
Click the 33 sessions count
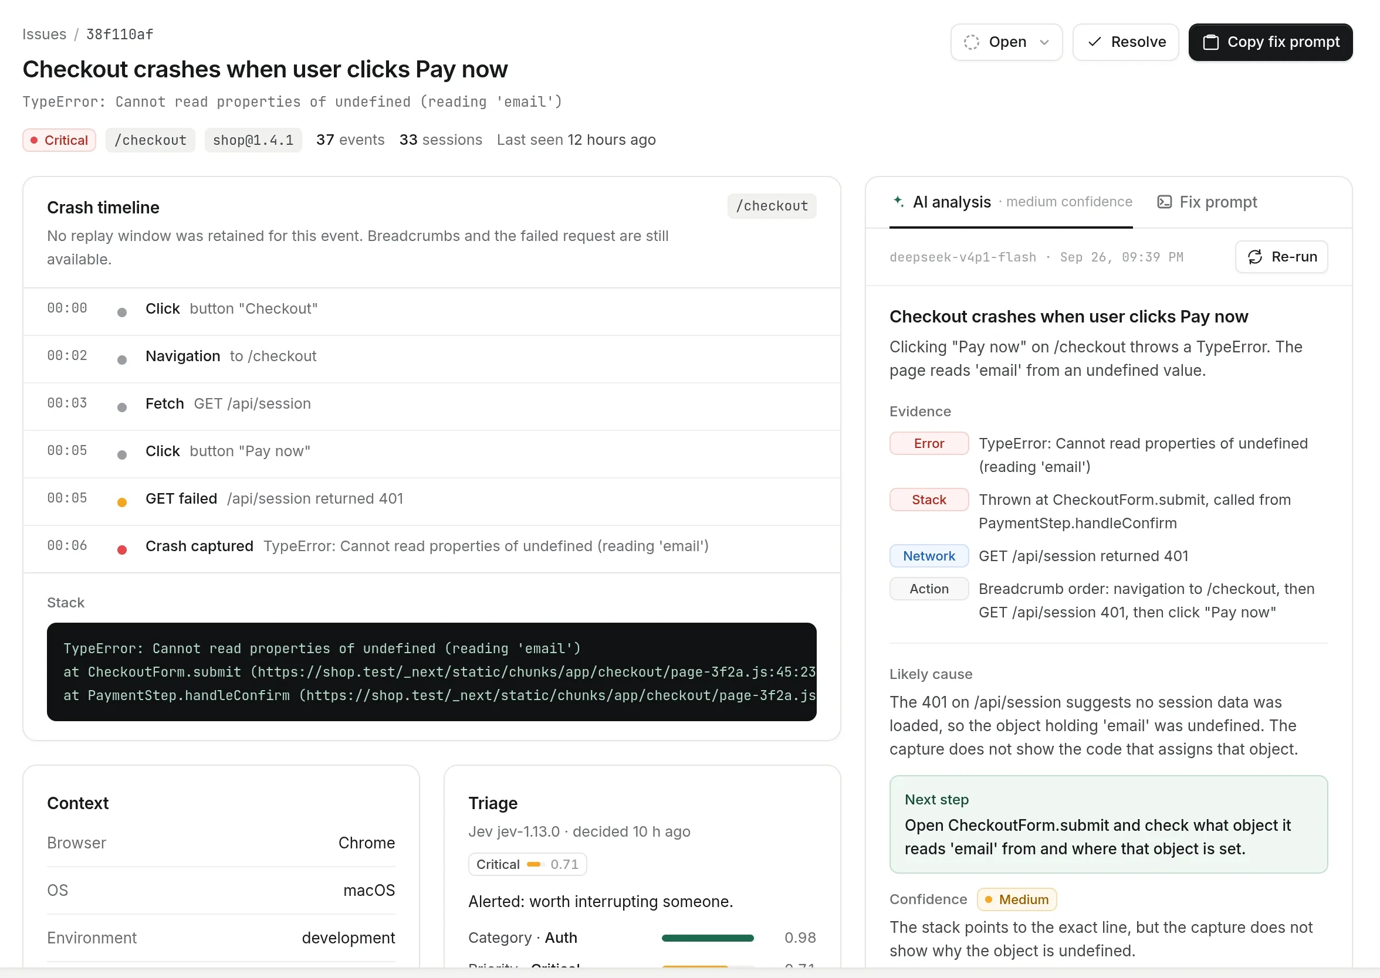(x=441, y=140)
